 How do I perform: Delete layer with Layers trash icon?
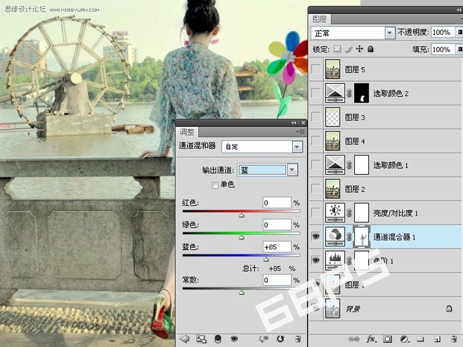[454, 339]
